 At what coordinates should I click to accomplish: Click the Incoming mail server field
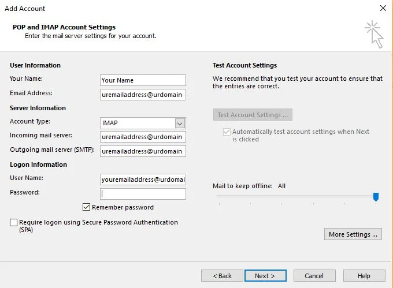coord(143,137)
